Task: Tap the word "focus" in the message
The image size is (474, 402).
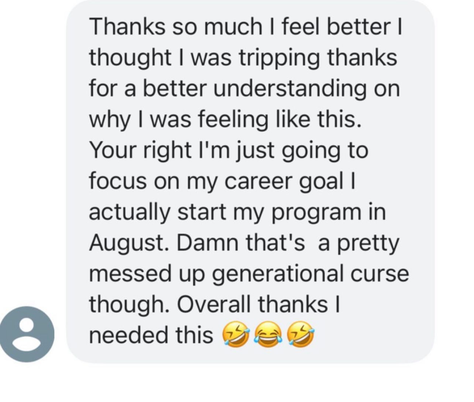Action: pyautogui.click(x=118, y=181)
